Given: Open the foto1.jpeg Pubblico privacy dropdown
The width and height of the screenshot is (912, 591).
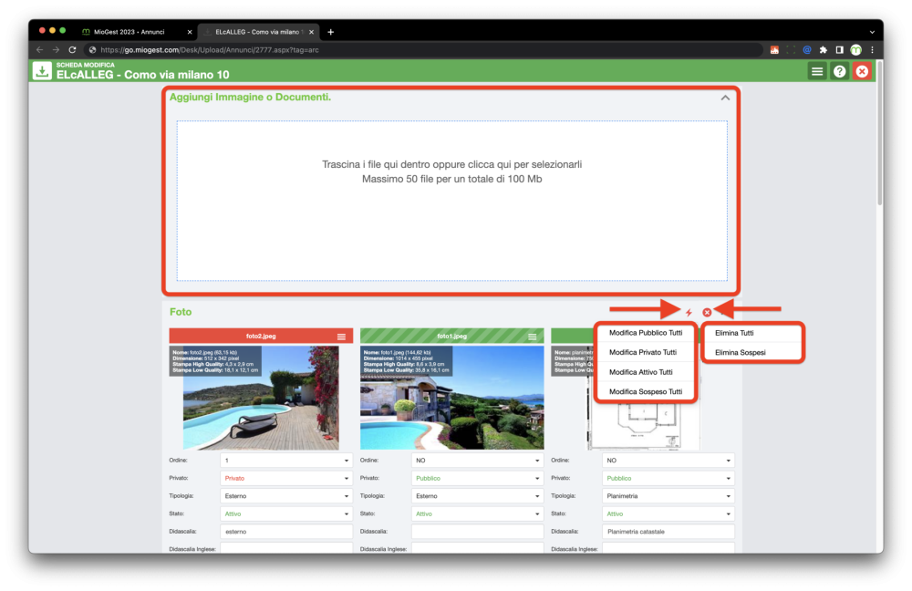Looking at the screenshot, I should point(477,478).
